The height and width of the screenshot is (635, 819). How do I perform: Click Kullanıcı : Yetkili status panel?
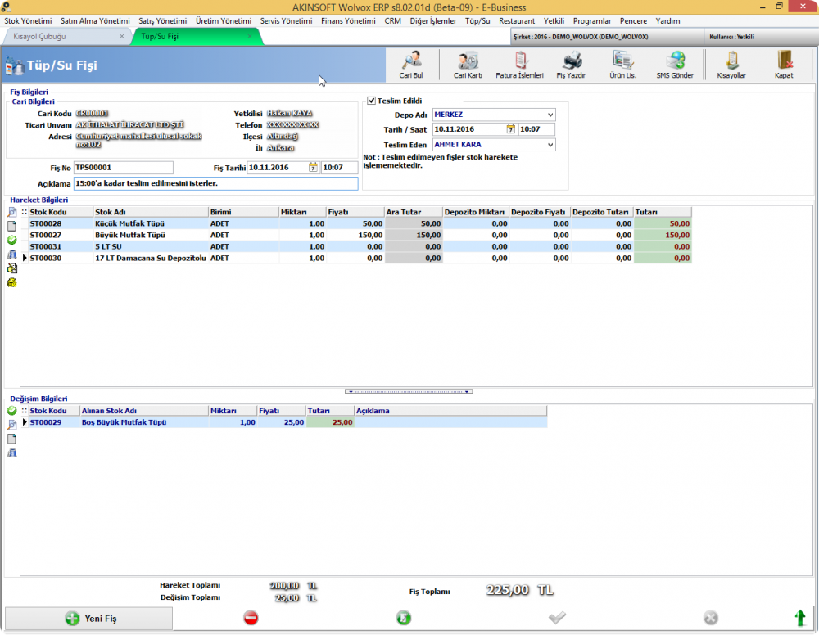point(761,37)
